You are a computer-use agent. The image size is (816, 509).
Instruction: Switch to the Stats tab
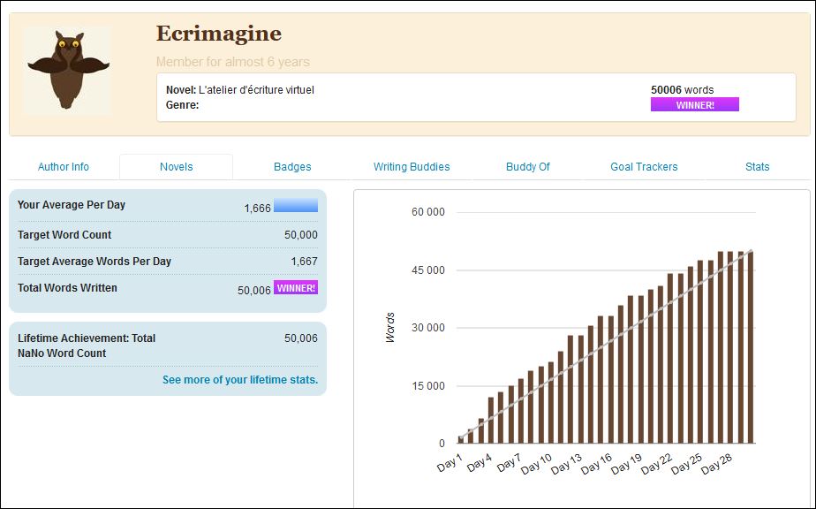757,167
